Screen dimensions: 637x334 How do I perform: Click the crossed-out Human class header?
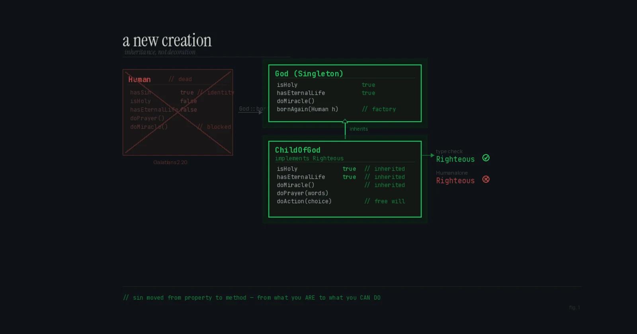(139, 80)
